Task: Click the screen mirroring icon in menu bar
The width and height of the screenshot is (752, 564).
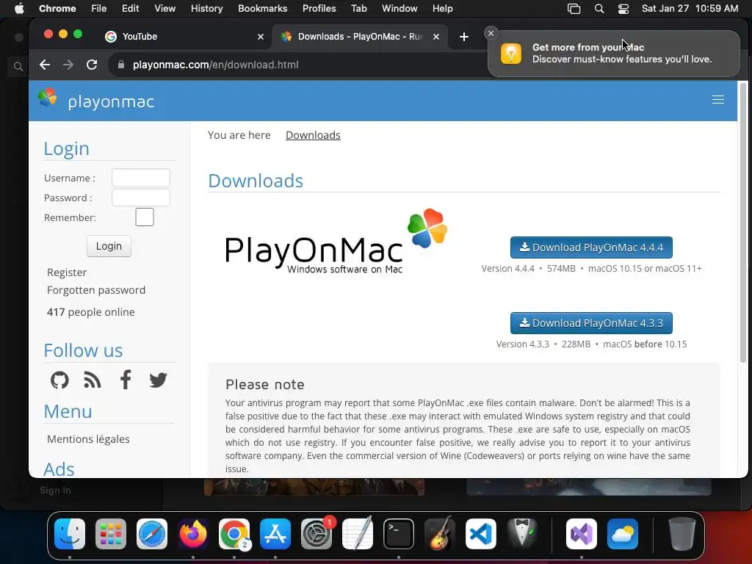Action: click(574, 9)
